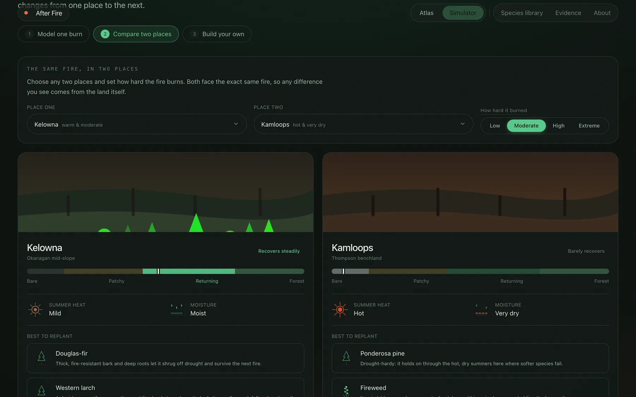This screenshot has width=636, height=397.
Task: Open Model one burn tab
Action: tap(54, 34)
